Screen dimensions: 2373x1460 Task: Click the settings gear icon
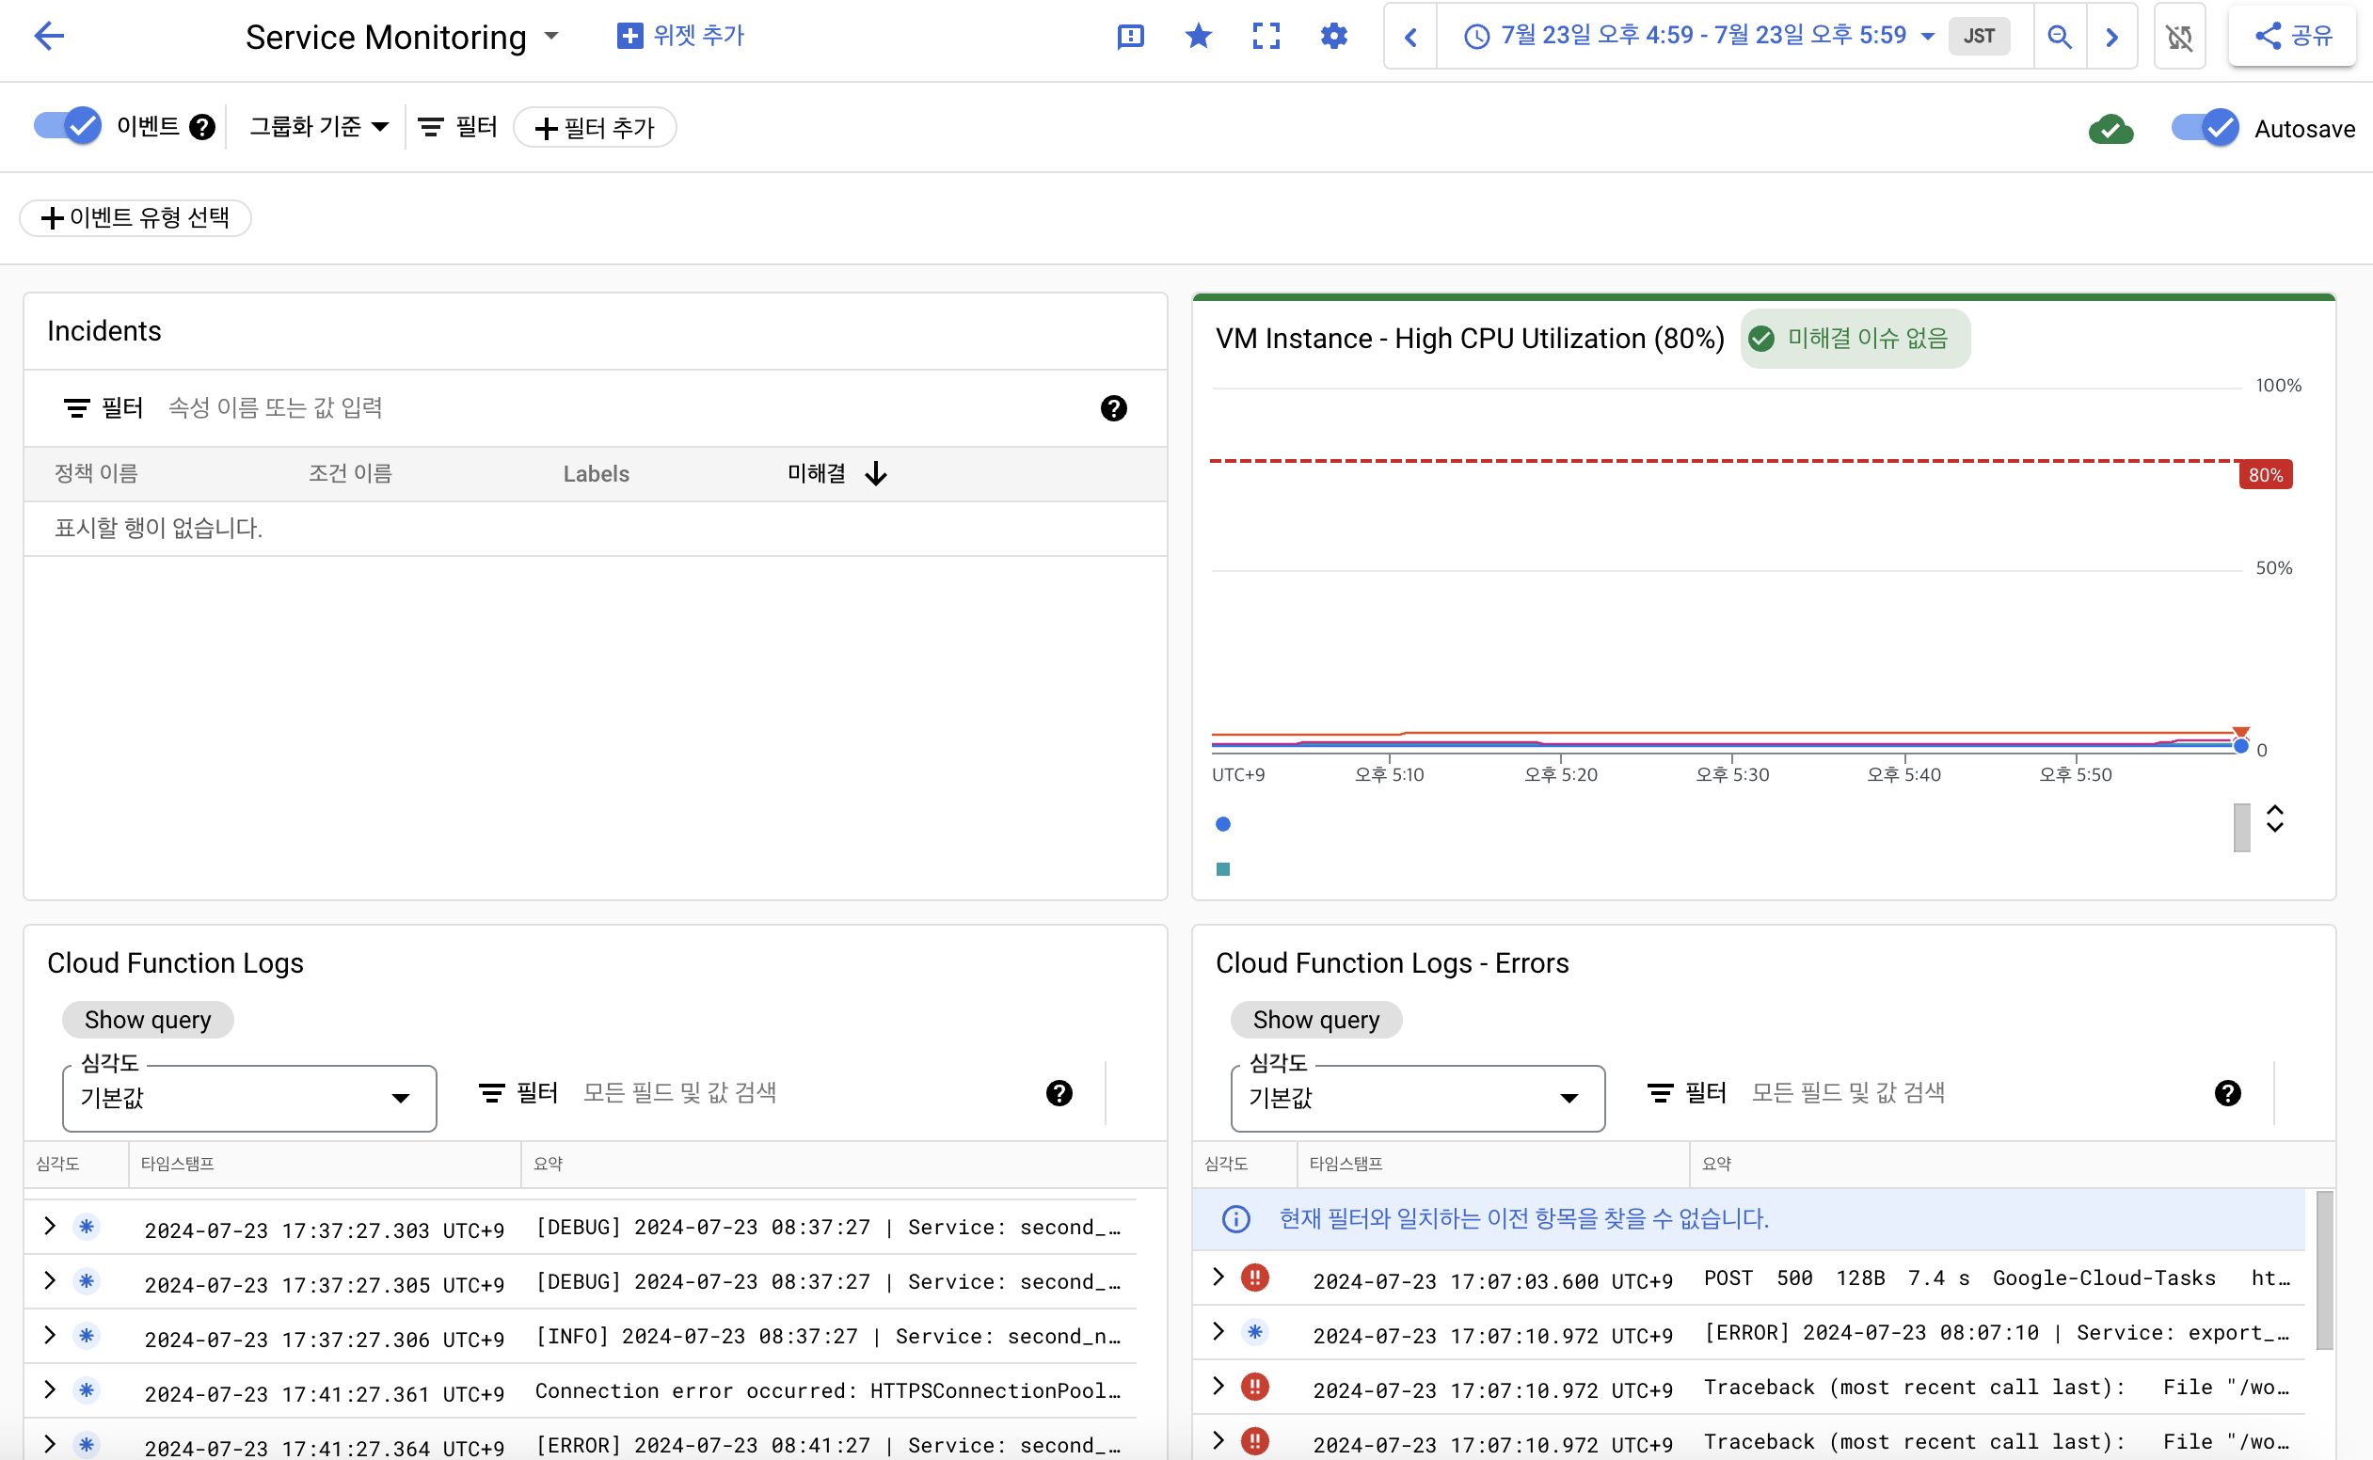(1334, 36)
